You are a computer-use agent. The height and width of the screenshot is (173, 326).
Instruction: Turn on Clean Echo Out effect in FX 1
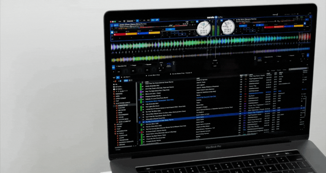[x=119, y=72]
